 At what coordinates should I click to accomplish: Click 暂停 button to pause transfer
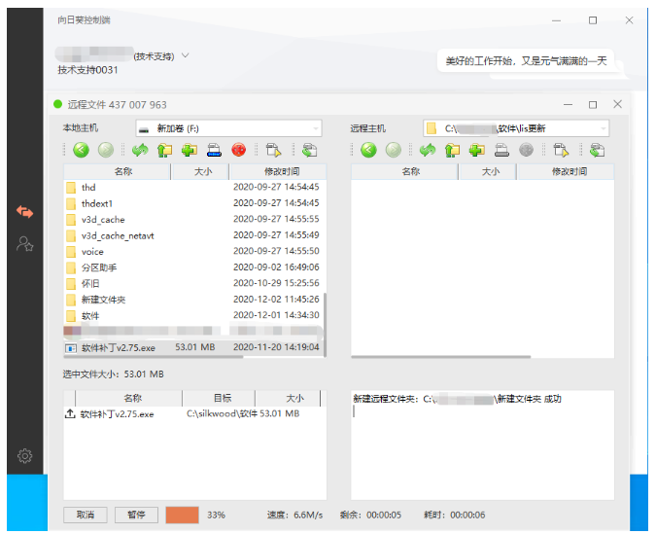pos(136,515)
